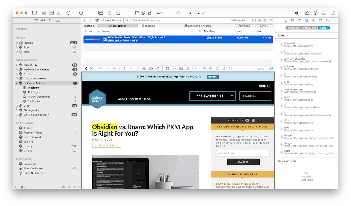Apply strikethrough to the PDF selection
The height and width of the screenshot is (206, 351).
[144, 69]
